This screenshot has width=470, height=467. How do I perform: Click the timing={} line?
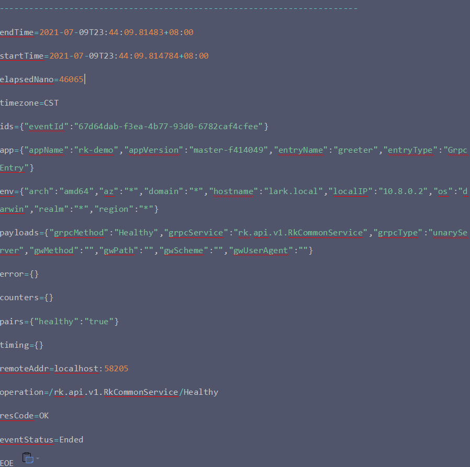coord(21,345)
